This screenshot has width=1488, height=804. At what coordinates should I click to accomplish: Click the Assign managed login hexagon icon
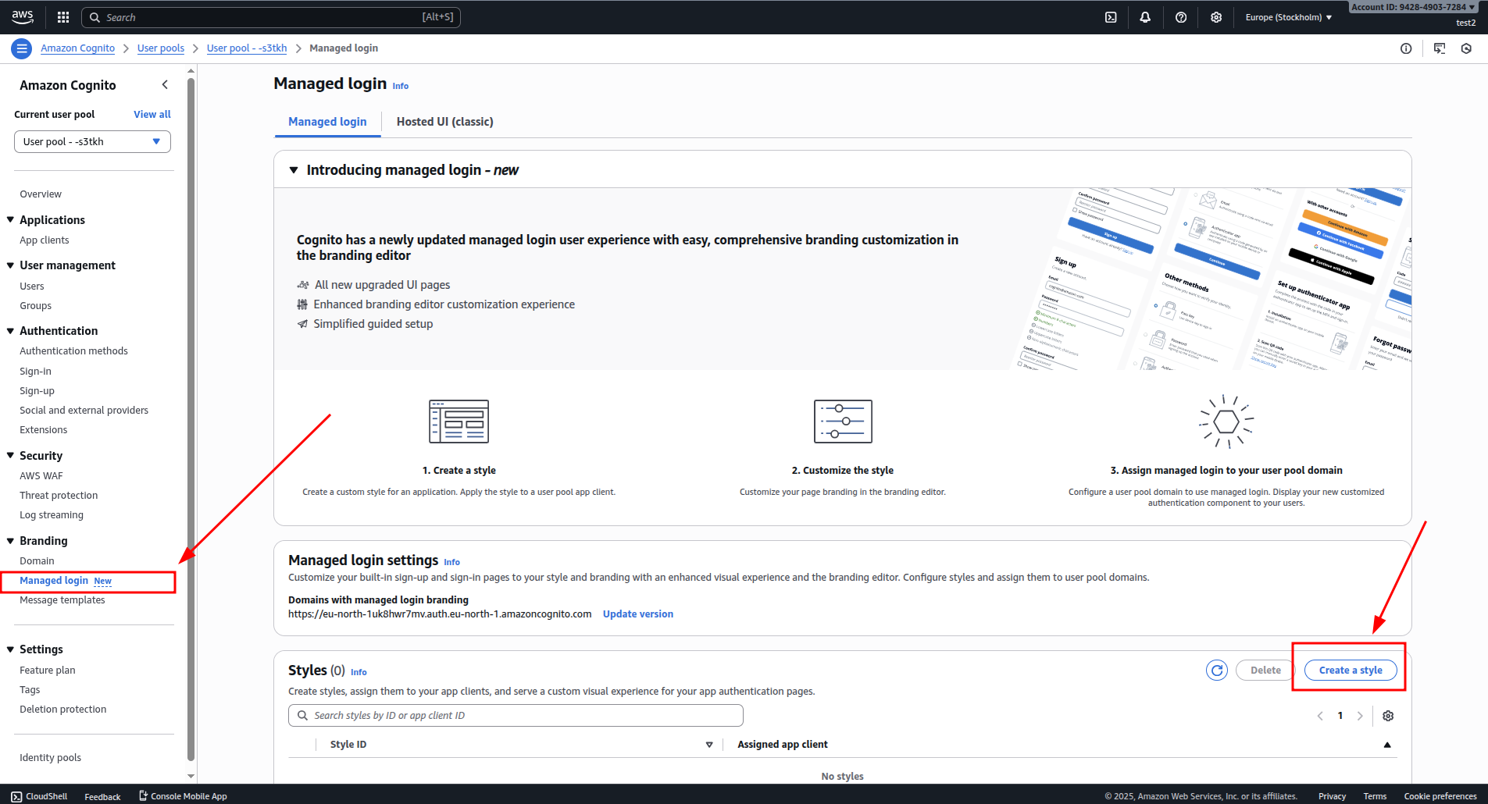pyautogui.click(x=1226, y=422)
